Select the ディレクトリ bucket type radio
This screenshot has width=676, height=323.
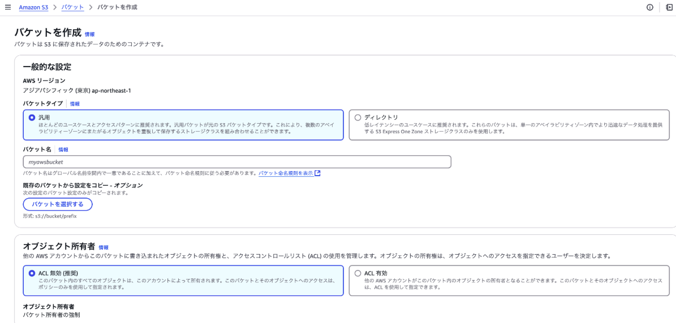pyautogui.click(x=358, y=117)
